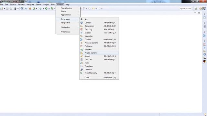The height and width of the screenshot is (116, 207).
Task: Select the Search view entry in Show View
Action: tap(99, 56)
